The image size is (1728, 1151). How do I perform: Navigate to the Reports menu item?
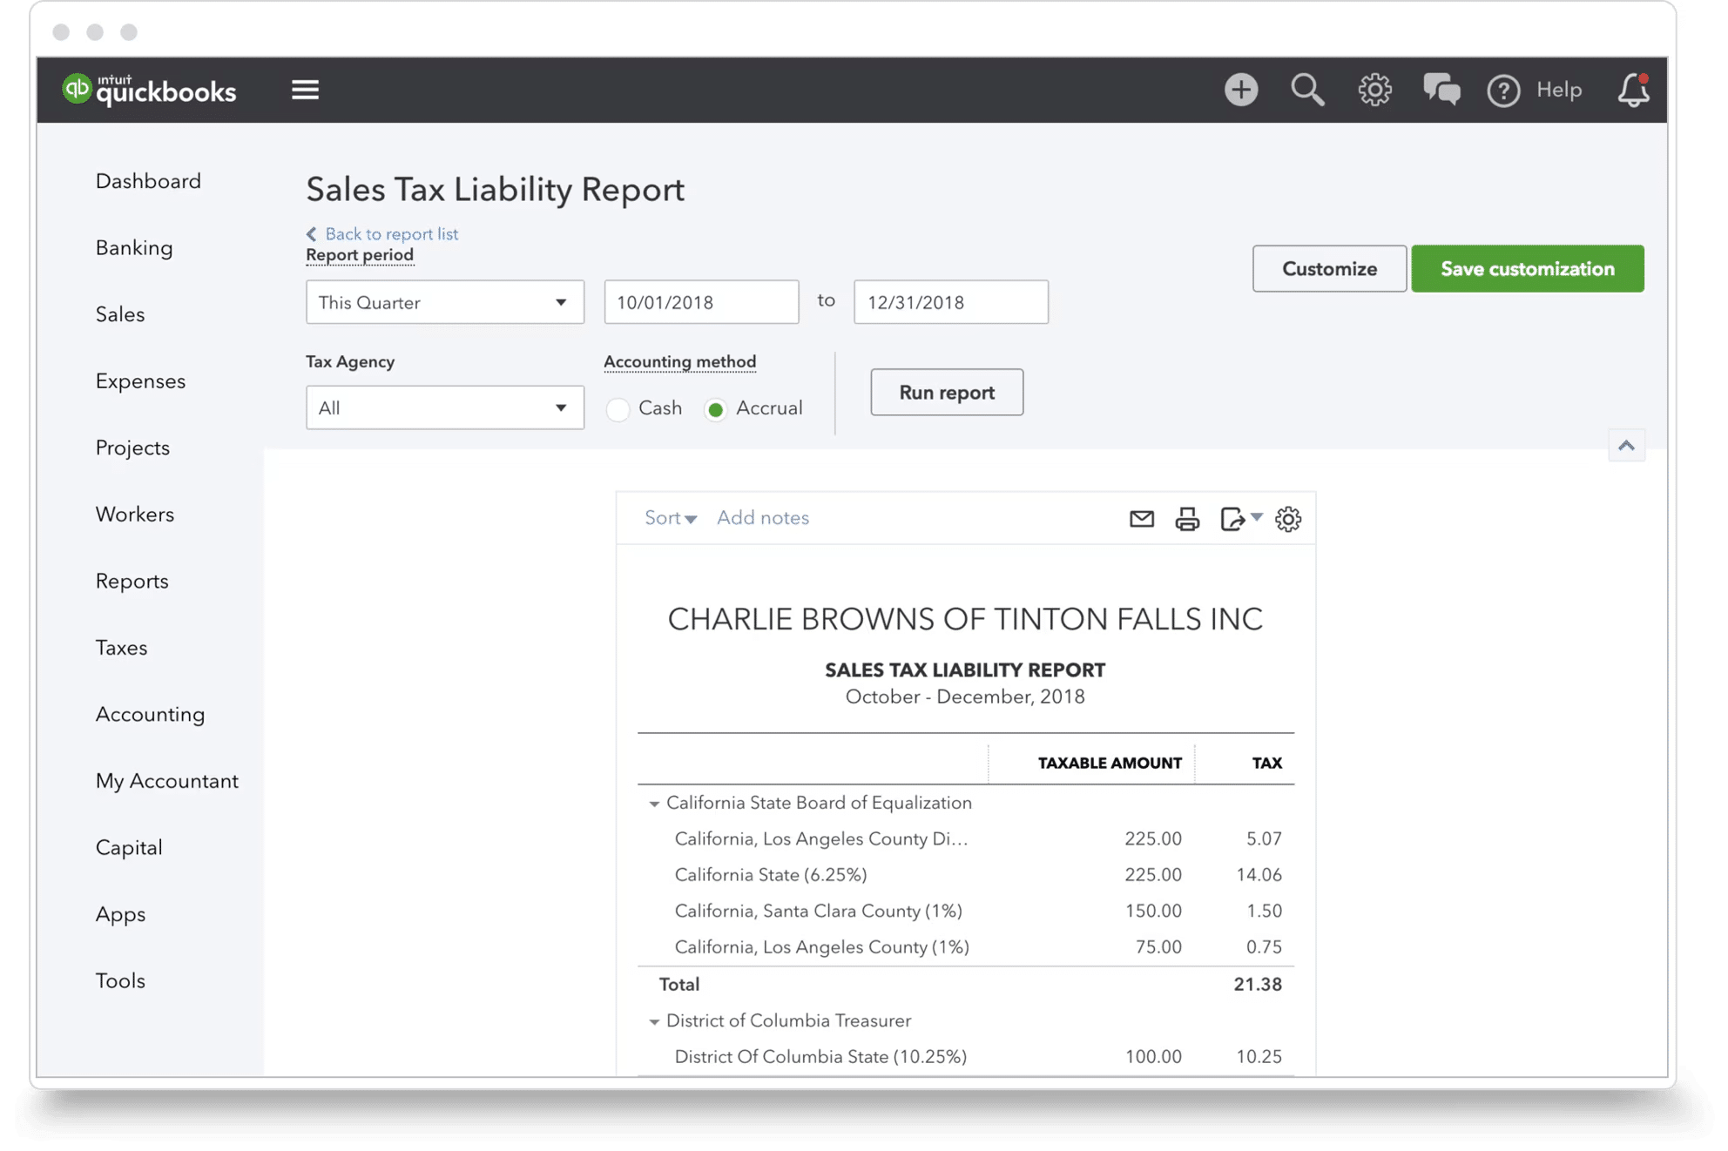pos(130,579)
